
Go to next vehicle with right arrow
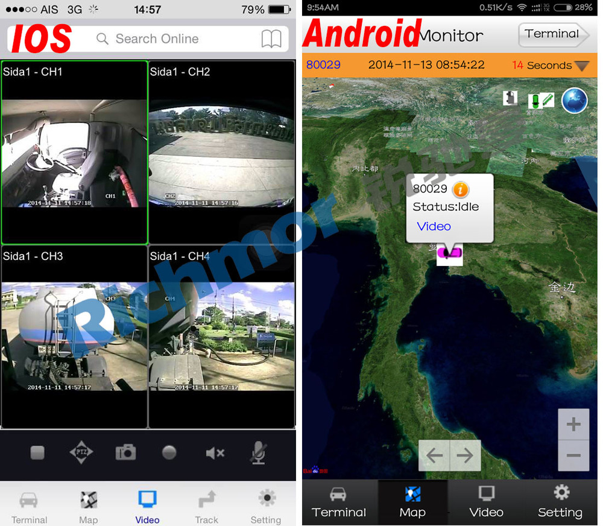[x=465, y=455]
